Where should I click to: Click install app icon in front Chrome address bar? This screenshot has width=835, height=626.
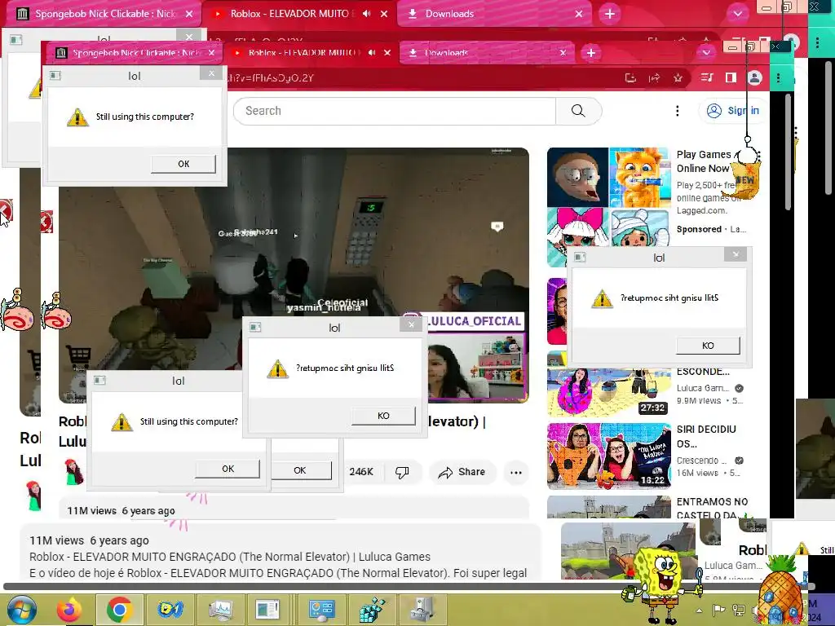click(x=630, y=78)
